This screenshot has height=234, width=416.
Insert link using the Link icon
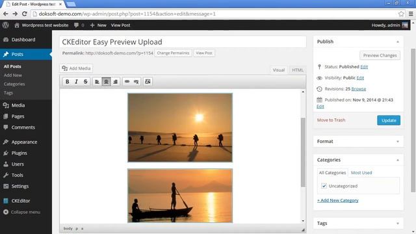click(x=127, y=81)
